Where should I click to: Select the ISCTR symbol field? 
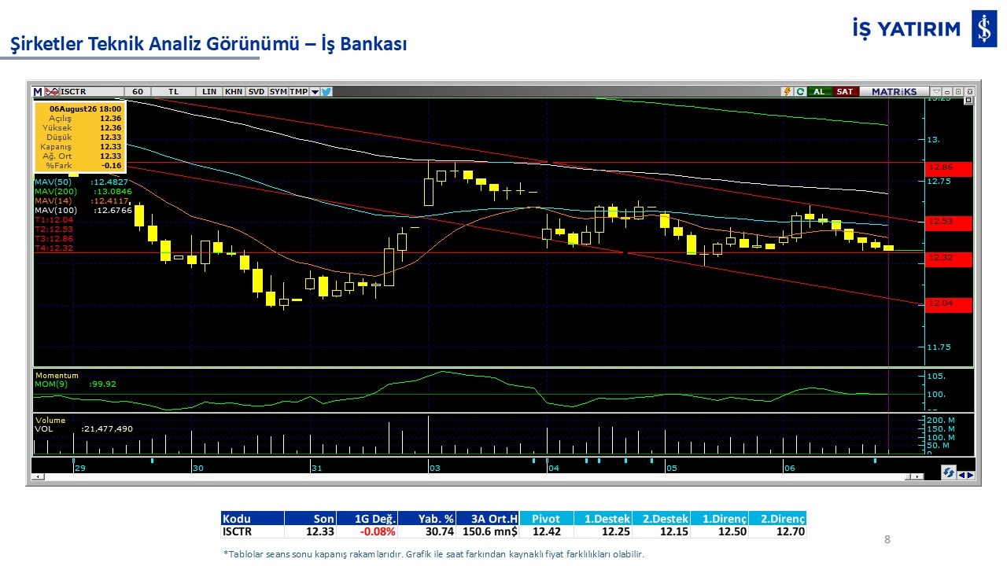coord(91,91)
